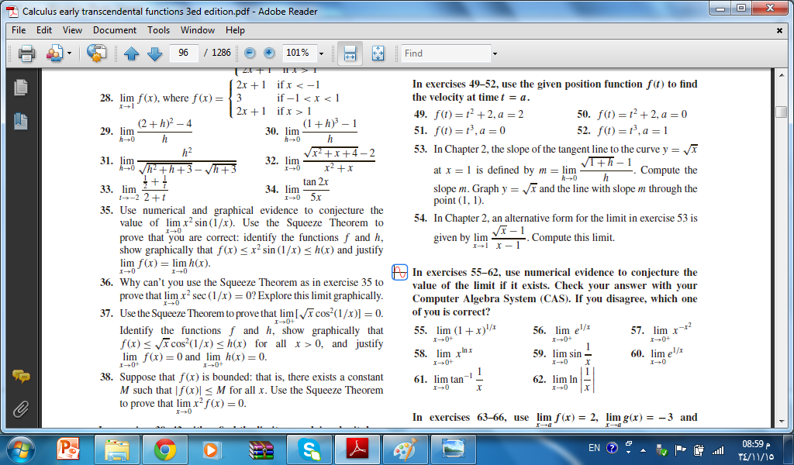Click Adobe Reader taskbar icon
This screenshot has width=794, height=465.
(x=357, y=449)
